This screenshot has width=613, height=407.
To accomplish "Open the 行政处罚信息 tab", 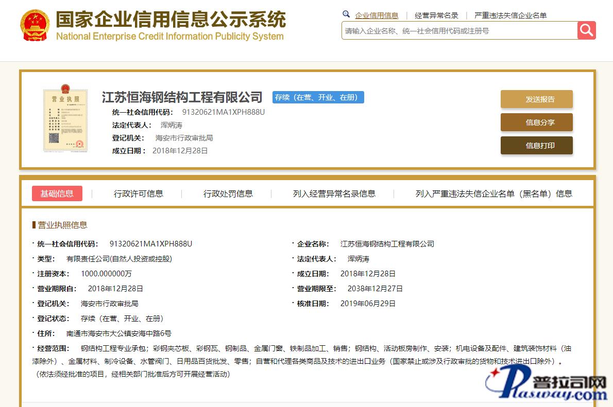I will [228, 193].
